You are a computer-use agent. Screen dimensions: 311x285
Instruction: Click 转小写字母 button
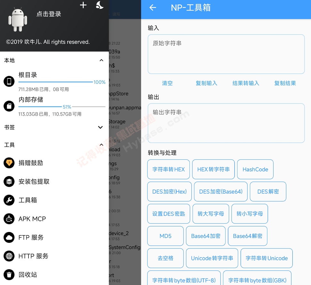click(x=250, y=214)
